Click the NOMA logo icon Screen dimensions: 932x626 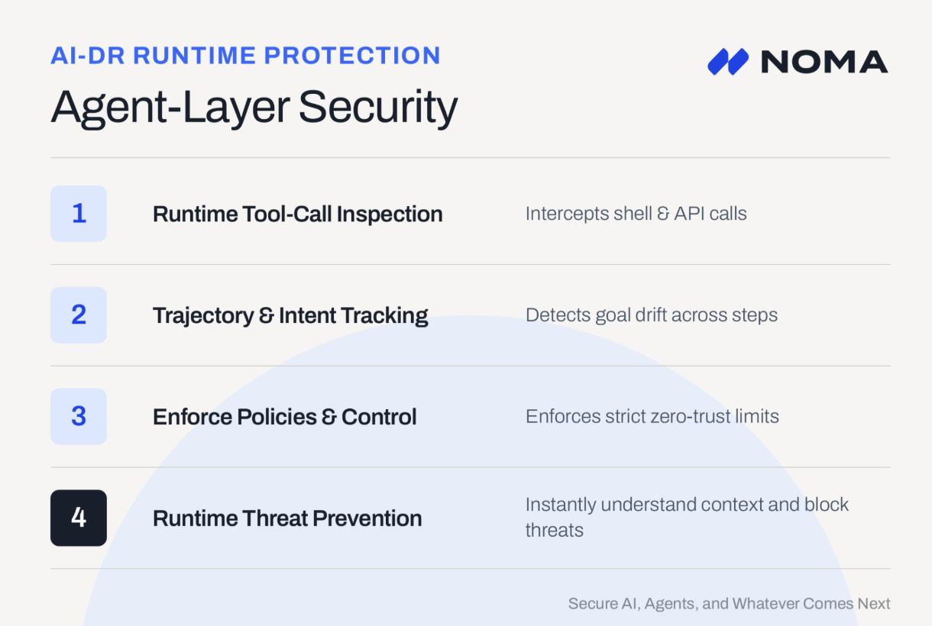(x=728, y=62)
